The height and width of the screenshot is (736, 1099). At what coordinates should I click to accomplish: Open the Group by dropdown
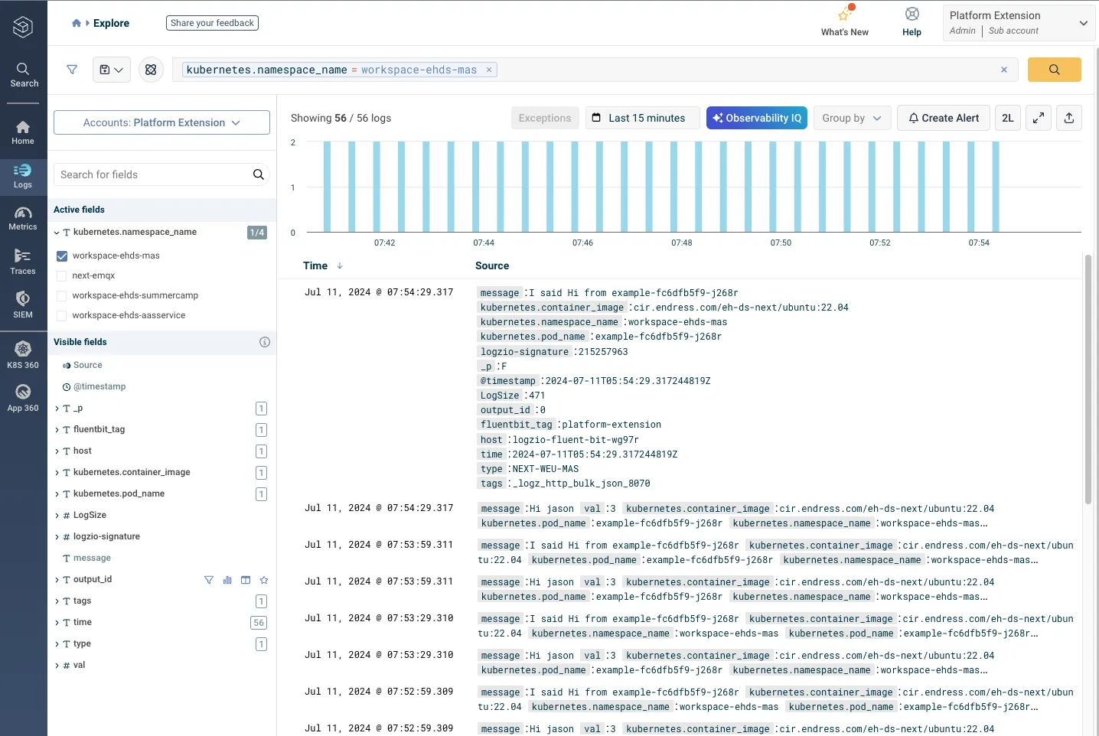851,118
